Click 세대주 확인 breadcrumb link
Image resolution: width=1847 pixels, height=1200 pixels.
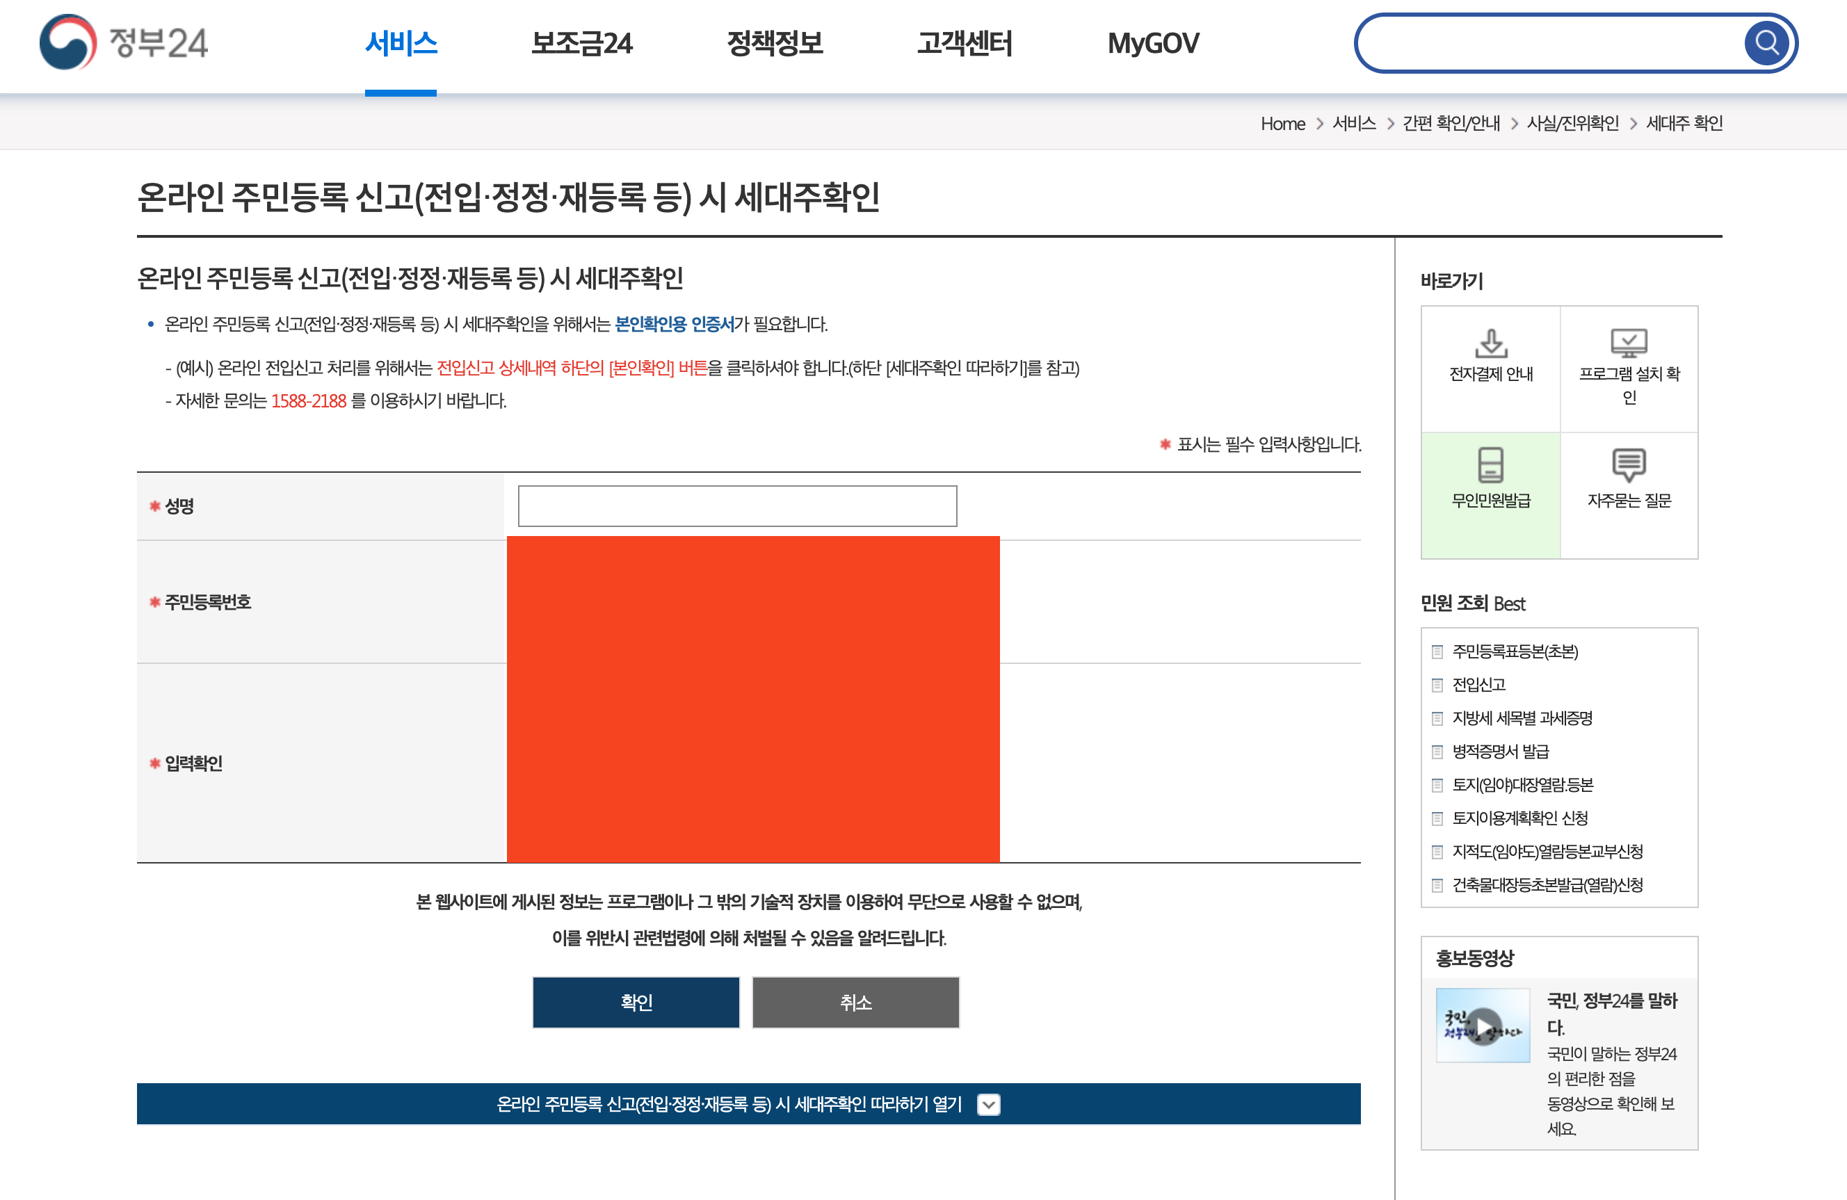coord(1684,123)
